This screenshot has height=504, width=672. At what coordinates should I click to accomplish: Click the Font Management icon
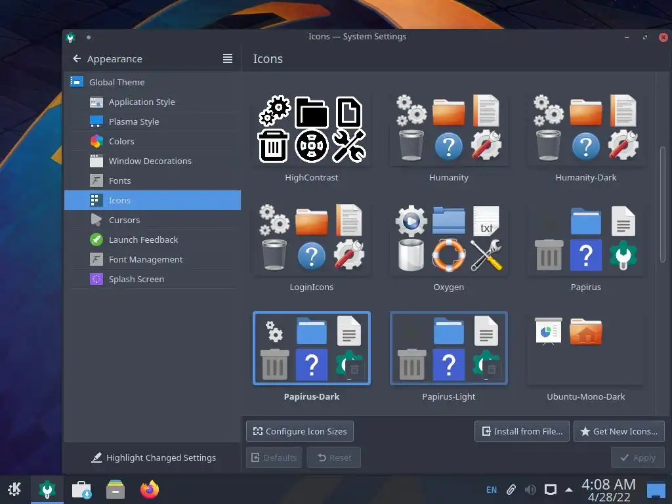click(x=96, y=259)
